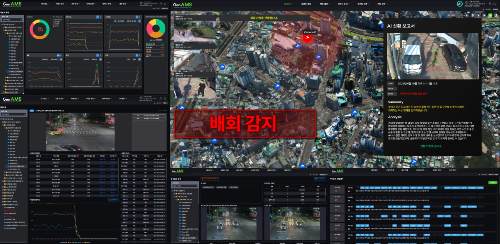
Task: Click the green icon in the map toolbar
Action: tap(490, 15)
